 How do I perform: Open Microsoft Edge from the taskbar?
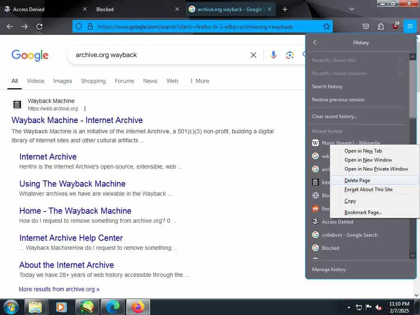pos(113,307)
